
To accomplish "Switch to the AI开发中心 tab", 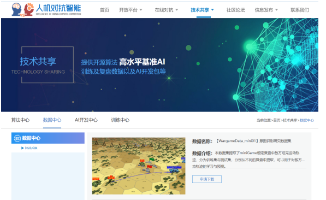I will tap(86, 120).
